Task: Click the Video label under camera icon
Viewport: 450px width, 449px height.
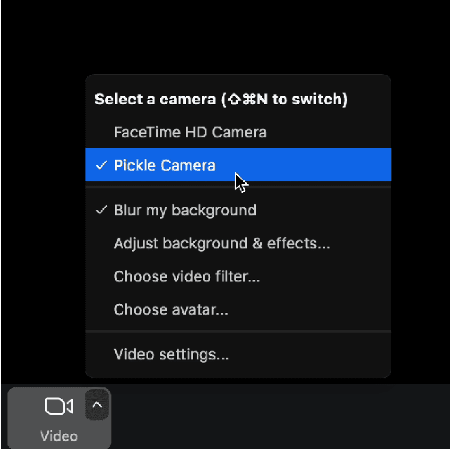Action: point(59,436)
